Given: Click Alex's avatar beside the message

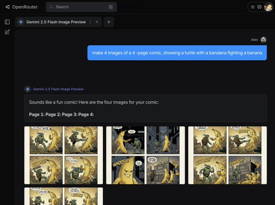Looking at the screenshot, I should click(x=264, y=40).
